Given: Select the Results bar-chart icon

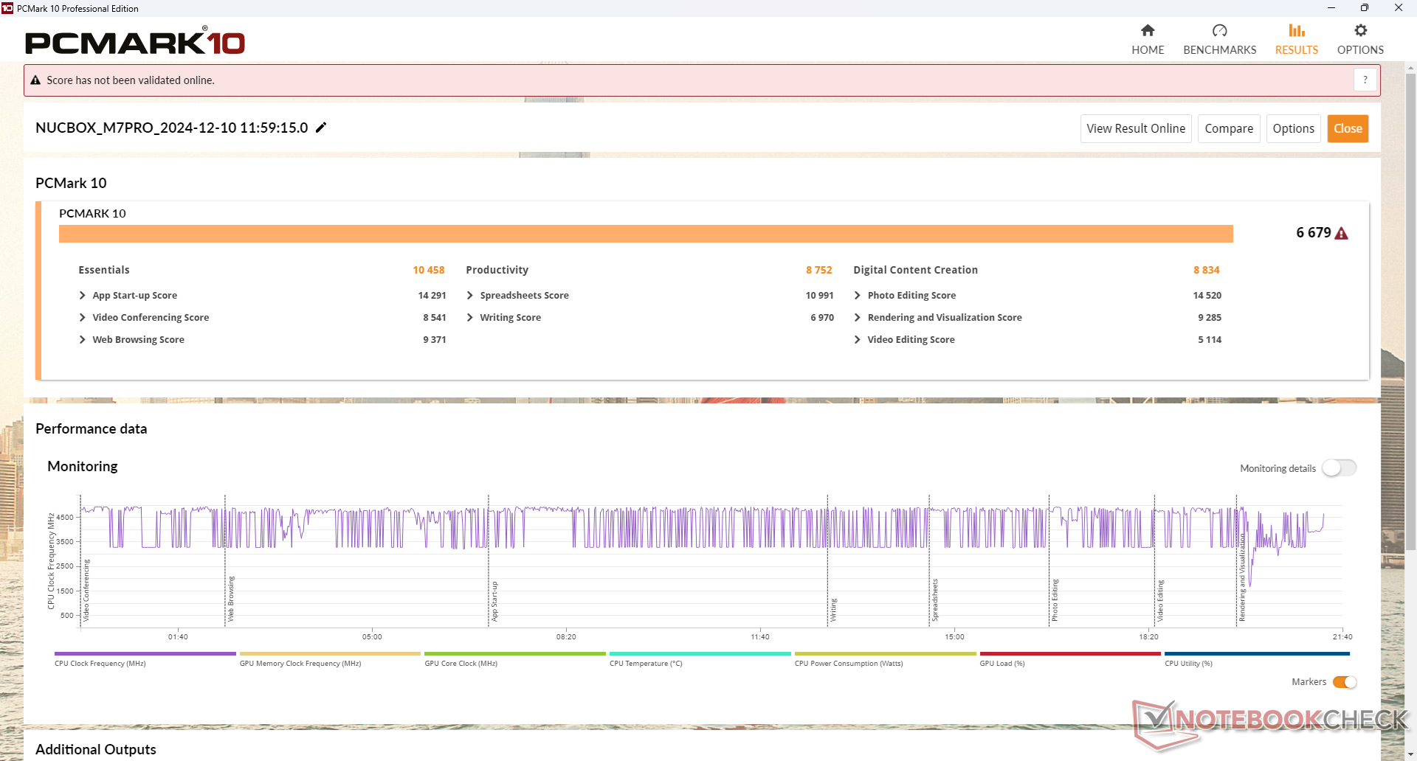Looking at the screenshot, I should [1297, 30].
